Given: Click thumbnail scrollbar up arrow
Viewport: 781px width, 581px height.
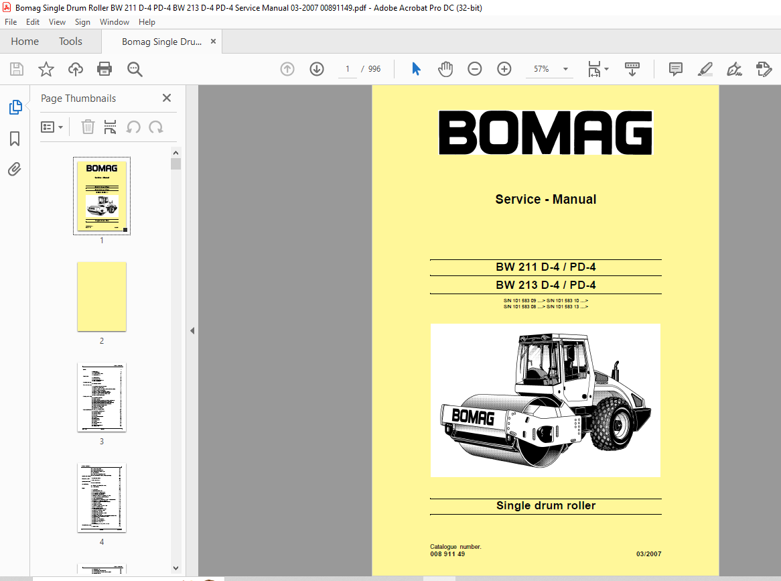Looking at the screenshot, I should 175,153.
